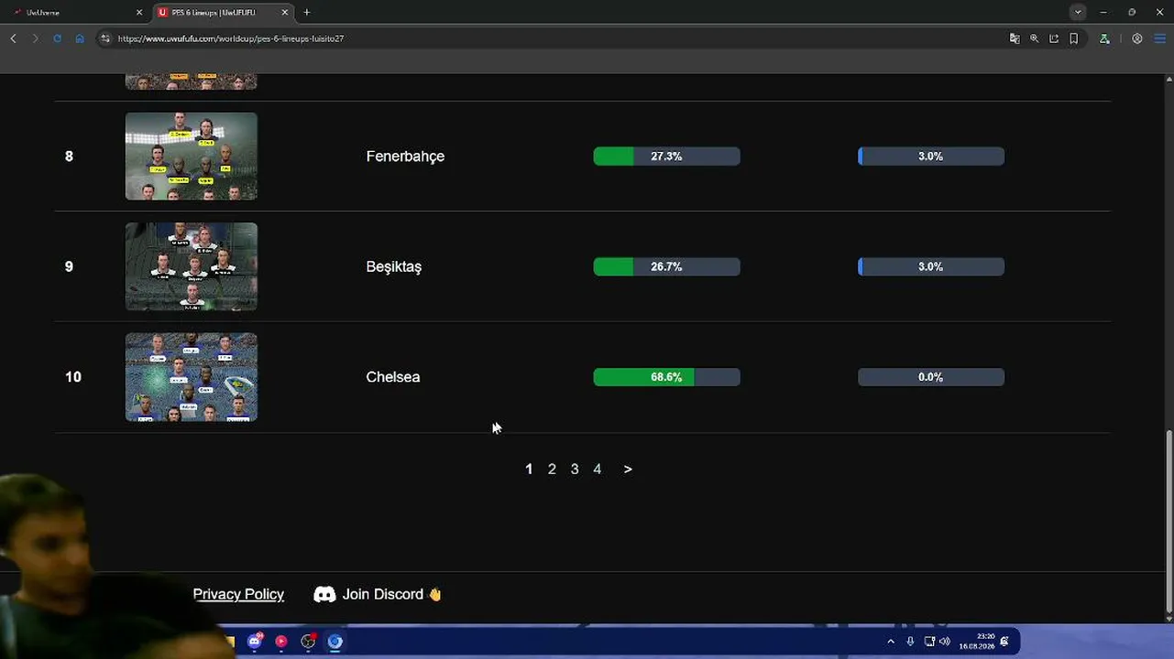Open the Beşiktaş lineup thumbnail
The height and width of the screenshot is (659, 1174).
tap(192, 266)
